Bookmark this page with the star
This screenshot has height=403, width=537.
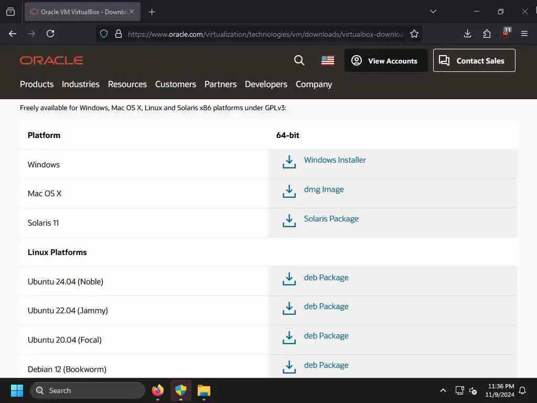pos(414,34)
